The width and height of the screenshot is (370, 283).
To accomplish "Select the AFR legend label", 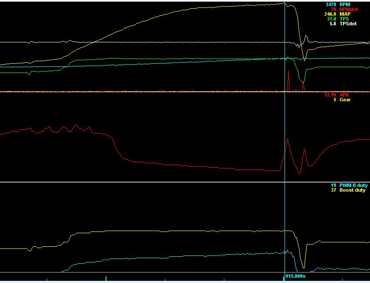I will point(344,95).
